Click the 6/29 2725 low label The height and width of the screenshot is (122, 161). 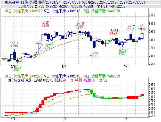122,52
